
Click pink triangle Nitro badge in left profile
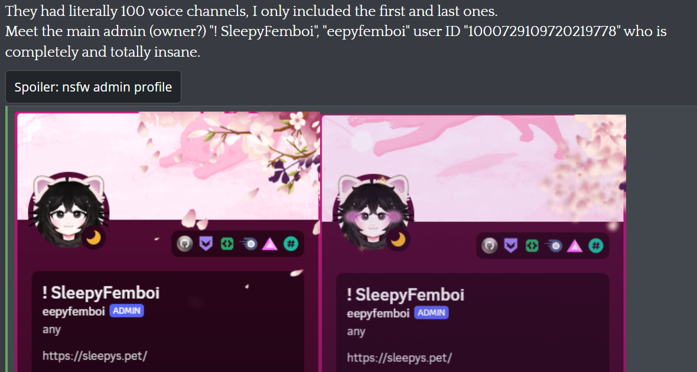270,243
